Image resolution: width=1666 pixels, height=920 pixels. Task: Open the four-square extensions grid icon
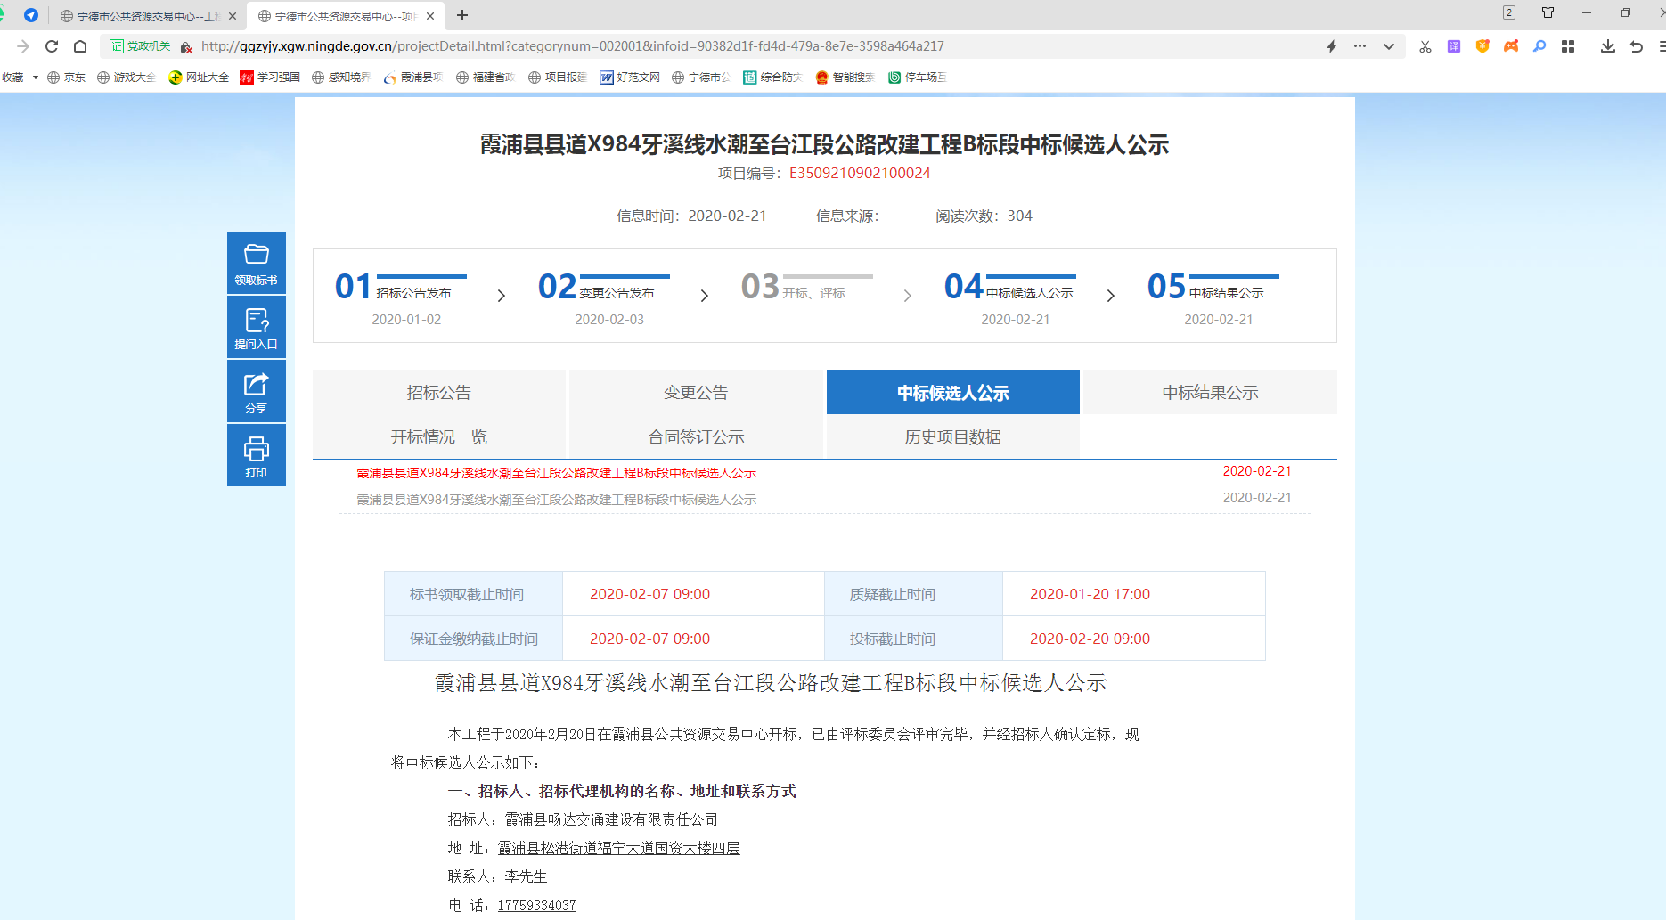pyautogui.click(x=1568, y=46)
